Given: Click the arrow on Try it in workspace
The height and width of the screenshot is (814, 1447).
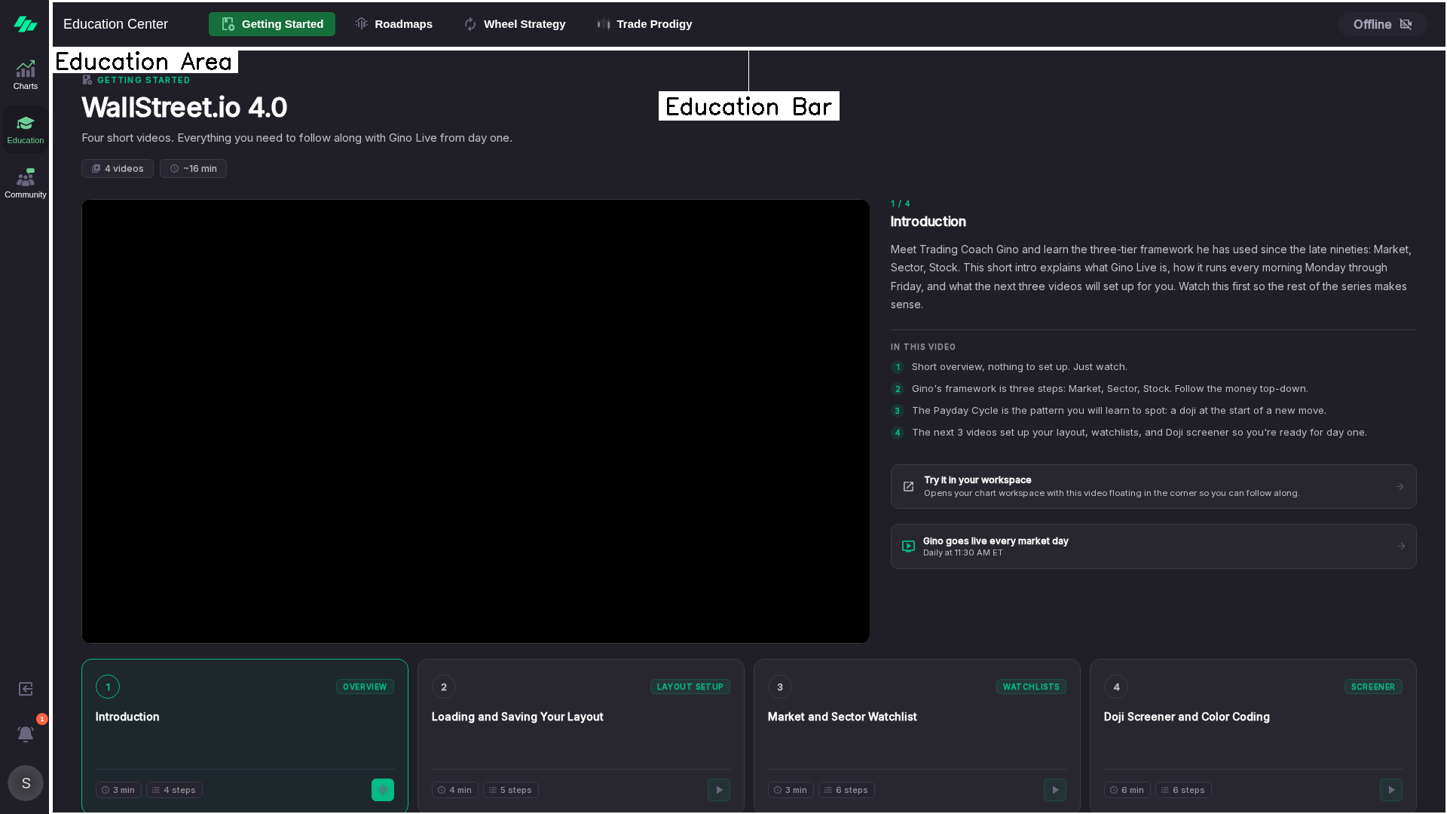Looking at the screenshot, I should [x=1400, y=486].
